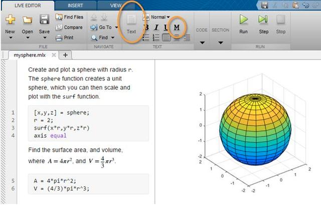
Task: Expand the CODE section dropdown
Action: pos(202,43)
